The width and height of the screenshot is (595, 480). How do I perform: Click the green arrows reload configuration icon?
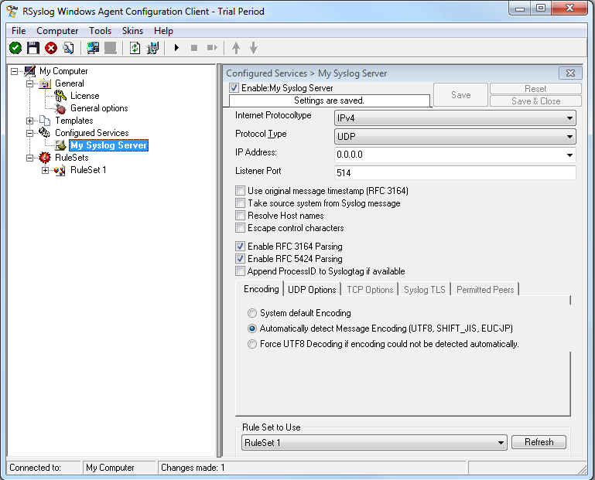click(135, 48)
